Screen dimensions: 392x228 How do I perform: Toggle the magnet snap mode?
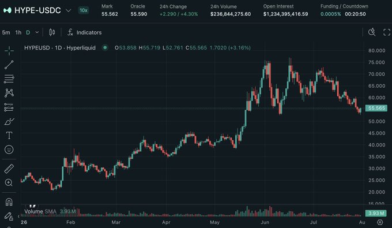tap(9, 201)
